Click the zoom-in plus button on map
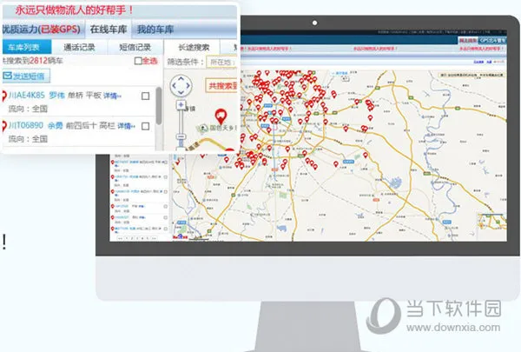Viewport: 521px width, 352px height. click(181, 106)
